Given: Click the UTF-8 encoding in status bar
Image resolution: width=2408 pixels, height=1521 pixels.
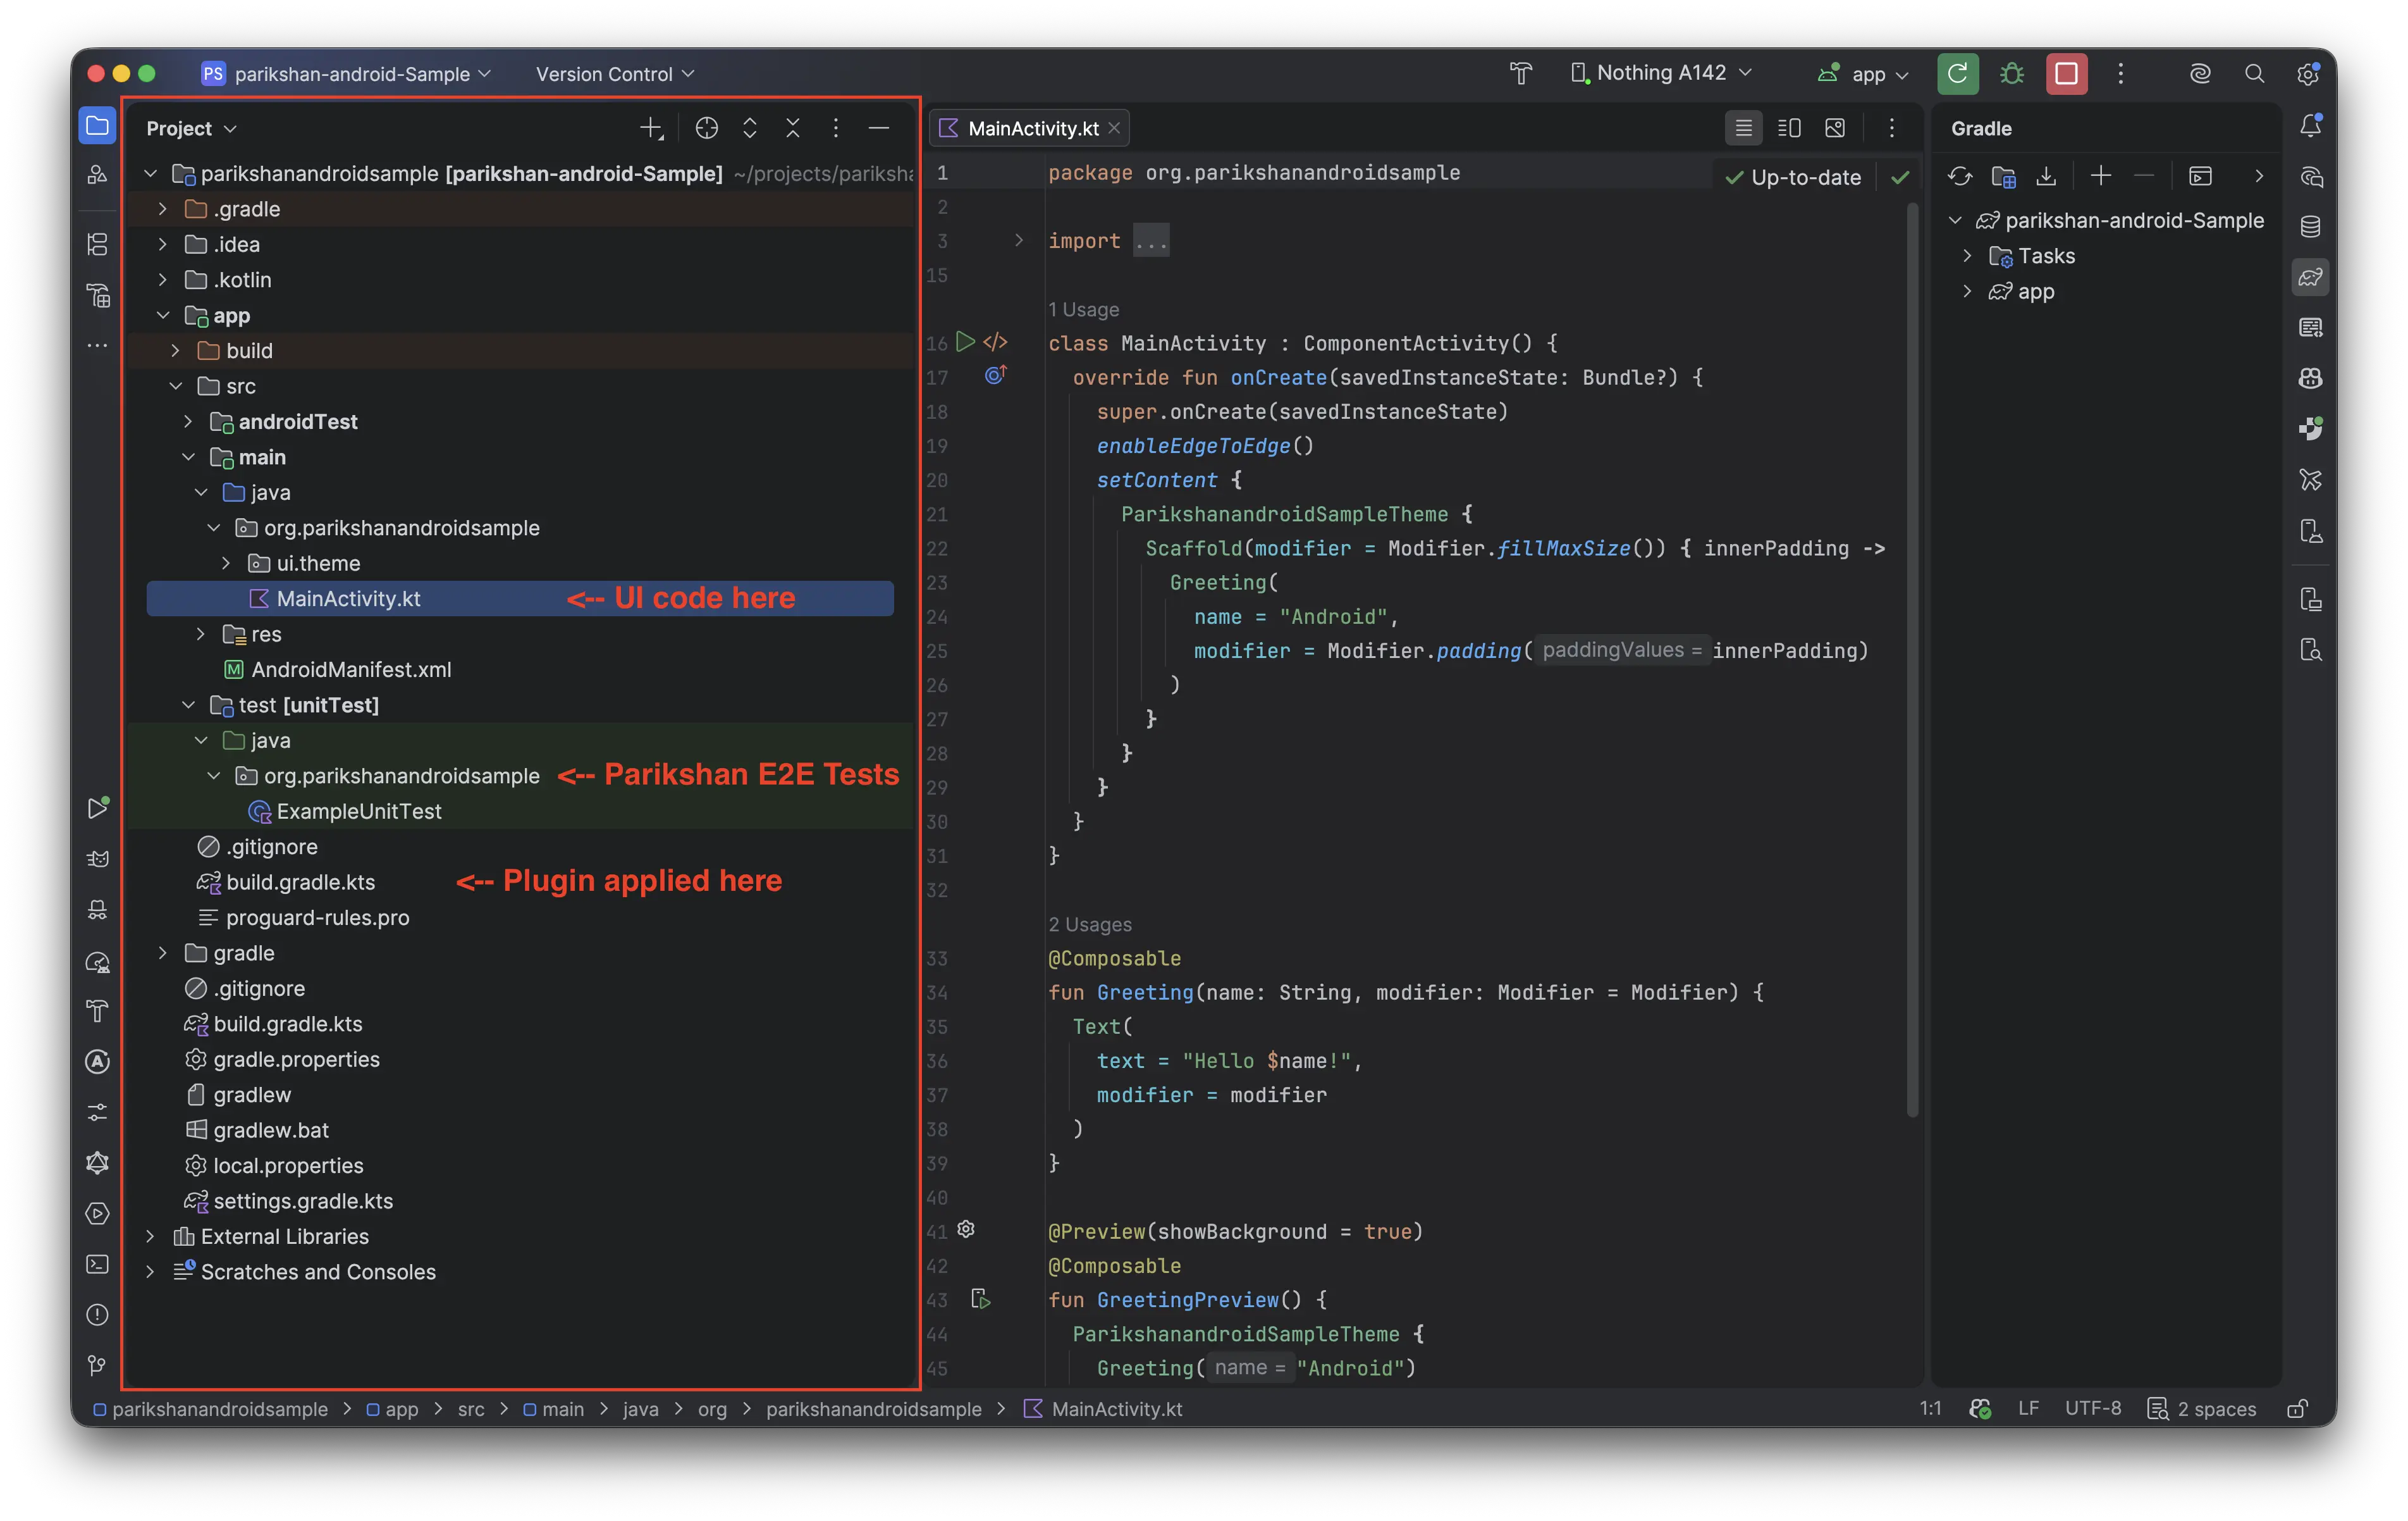Looking at the screenshot, I should coord(2092,1408).
